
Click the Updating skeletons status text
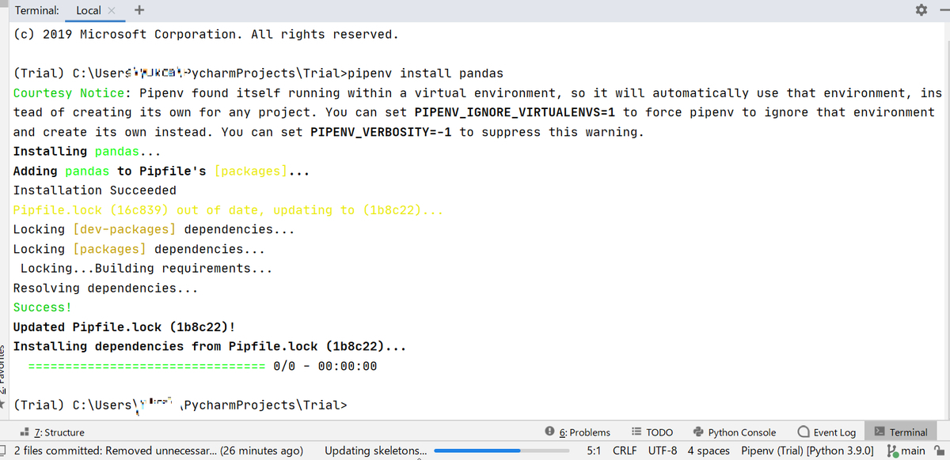[376, 451]
